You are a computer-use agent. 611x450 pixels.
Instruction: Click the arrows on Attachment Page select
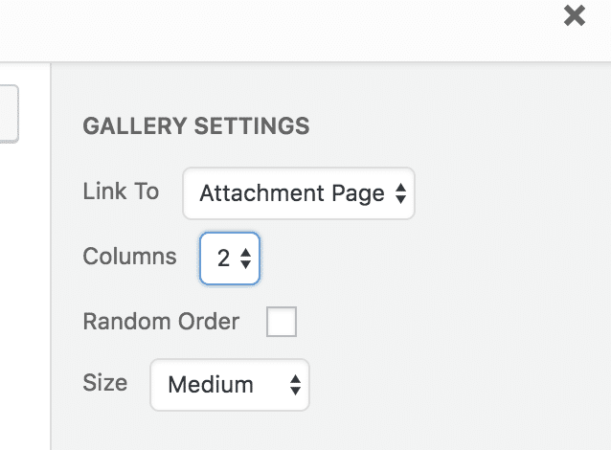pos(400,194)
